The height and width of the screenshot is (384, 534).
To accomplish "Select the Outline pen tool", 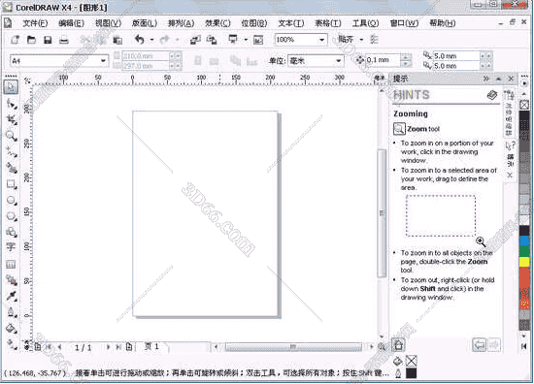I will 12,312.
